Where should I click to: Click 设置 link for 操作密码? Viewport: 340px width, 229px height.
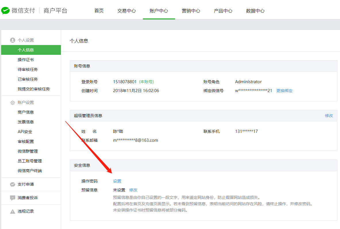click(x=117, y=181)
